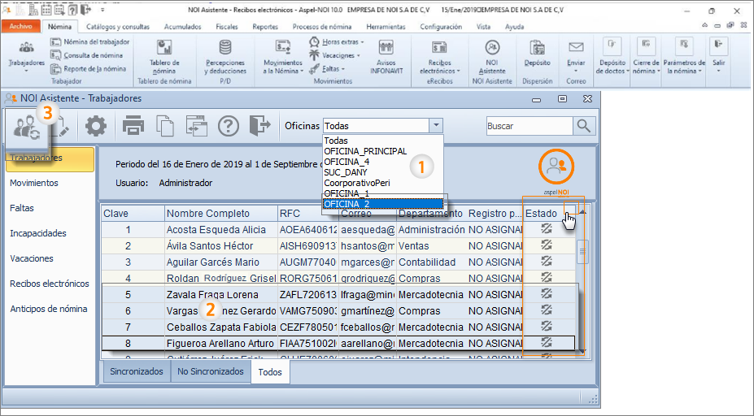Click the printer icon in the toolbar

point(133,125)
